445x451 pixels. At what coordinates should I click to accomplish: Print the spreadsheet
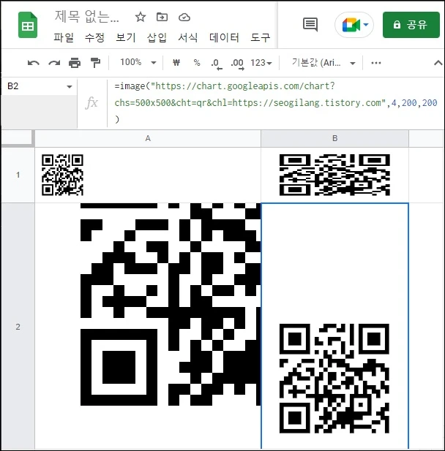click(75, 63)
